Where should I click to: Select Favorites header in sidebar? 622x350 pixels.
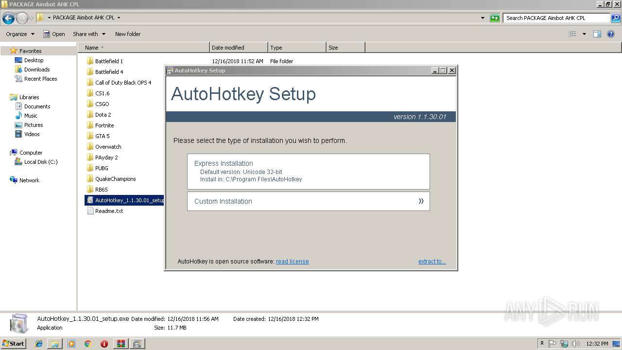point(30,51)
